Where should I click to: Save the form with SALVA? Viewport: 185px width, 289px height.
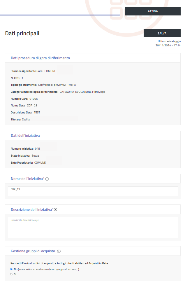[x=162, y=33]
